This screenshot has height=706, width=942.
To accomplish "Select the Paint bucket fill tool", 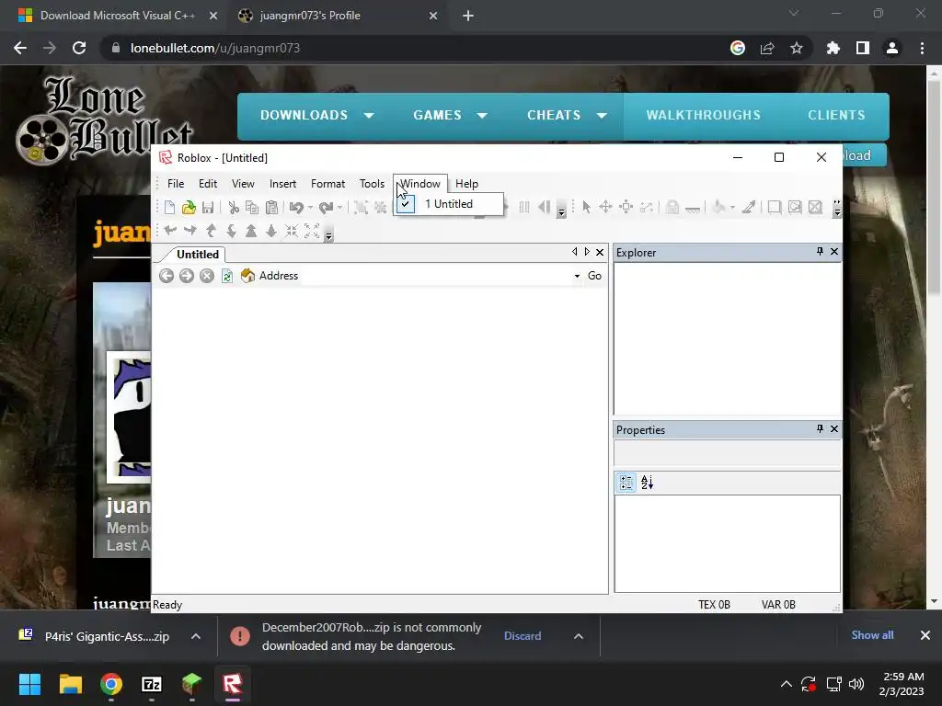I will (x=718, y=208).
